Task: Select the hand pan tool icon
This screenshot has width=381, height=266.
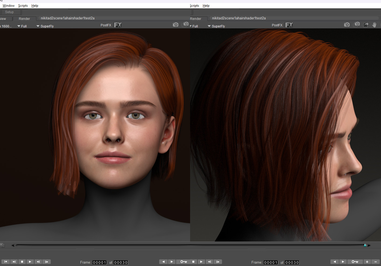Action: 374,25
